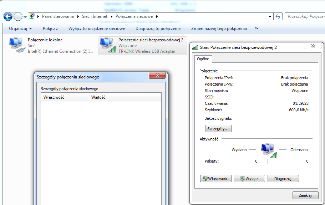Viewport: 325px width, 205px height.
Task: Click the Back navigation arrow button
Action: click(x=8, y=16)
